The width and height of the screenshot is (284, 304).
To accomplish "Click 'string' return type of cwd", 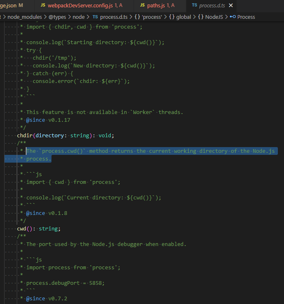I will pyautogui.click(x=48, y=228).
